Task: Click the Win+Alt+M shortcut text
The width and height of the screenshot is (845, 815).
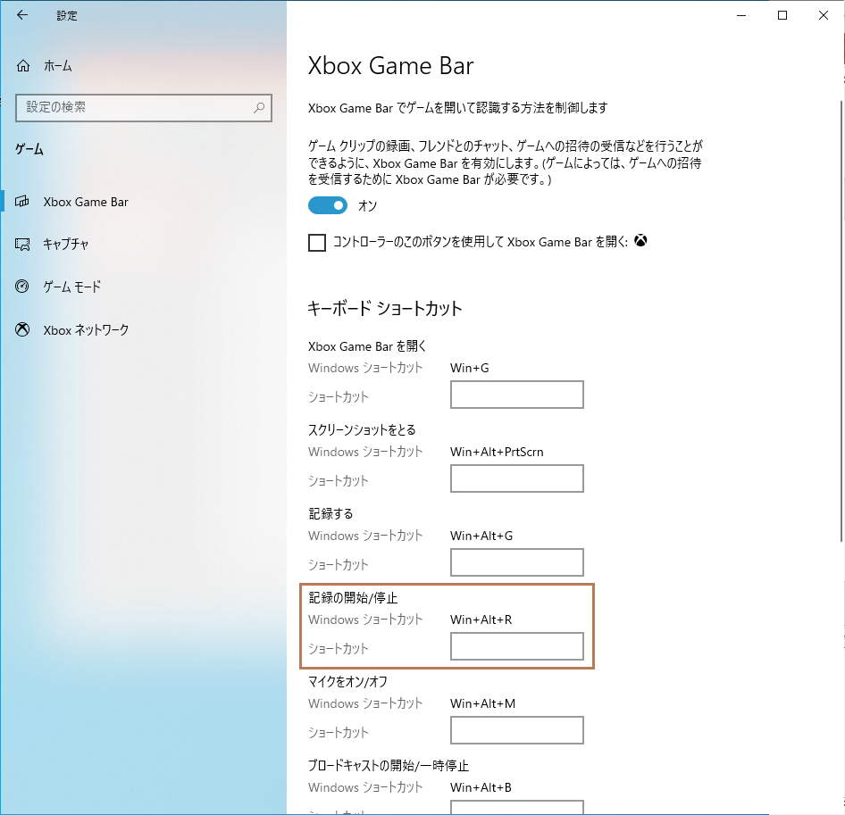Action: tap(482, 703)
